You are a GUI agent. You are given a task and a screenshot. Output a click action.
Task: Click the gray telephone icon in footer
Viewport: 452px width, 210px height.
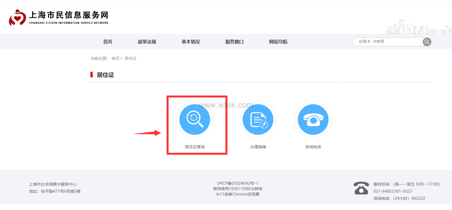point(361,188)
